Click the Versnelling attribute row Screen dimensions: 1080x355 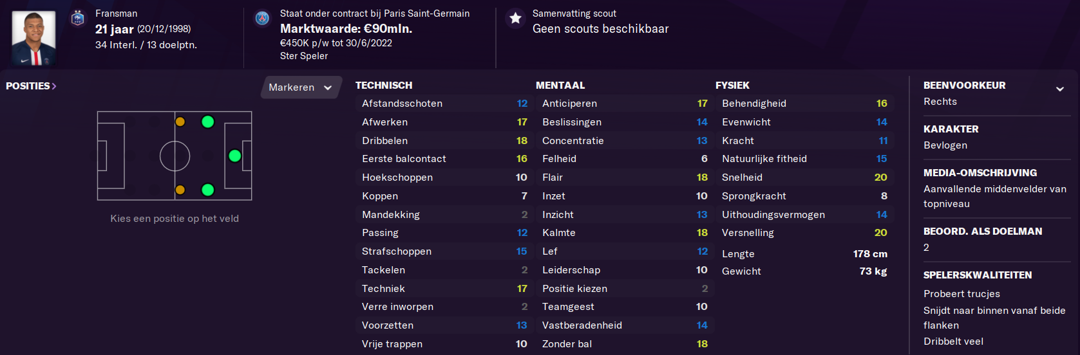click(804, 233)
